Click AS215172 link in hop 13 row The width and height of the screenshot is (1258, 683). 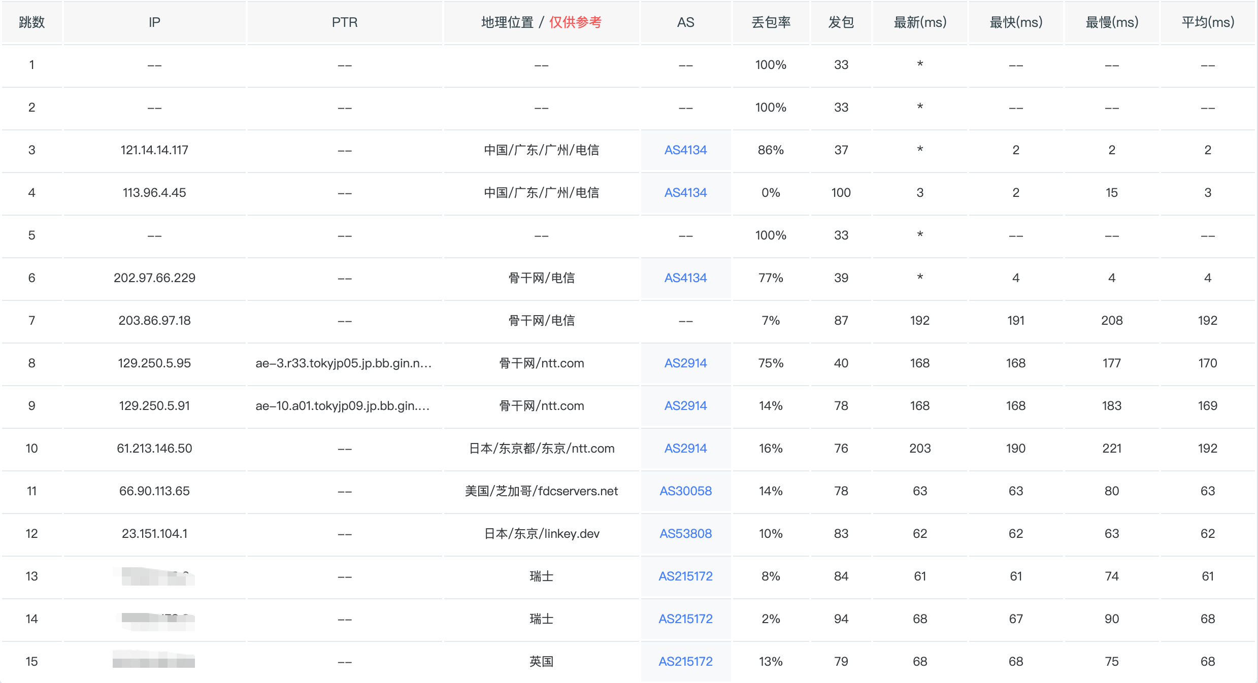685,576
